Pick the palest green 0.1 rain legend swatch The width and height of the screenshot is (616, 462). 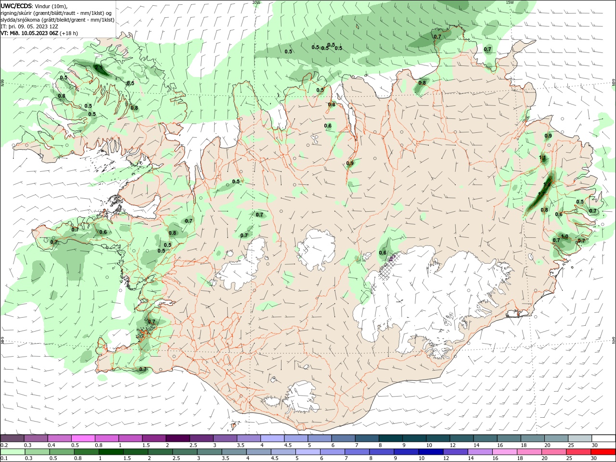pyautogui.click(x=12, y=452)
